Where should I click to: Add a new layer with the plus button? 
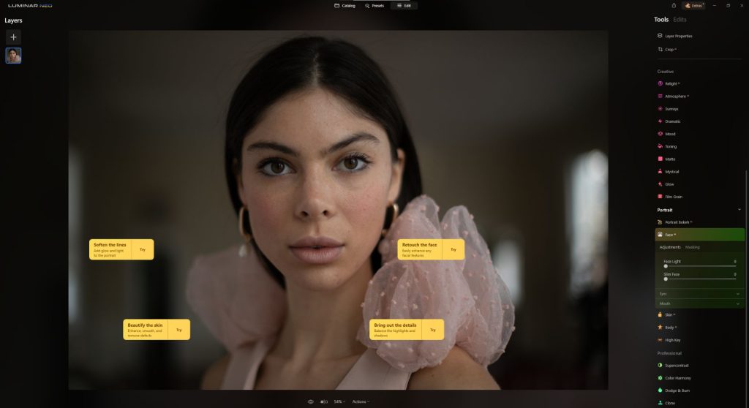click(x=13, y=37)
